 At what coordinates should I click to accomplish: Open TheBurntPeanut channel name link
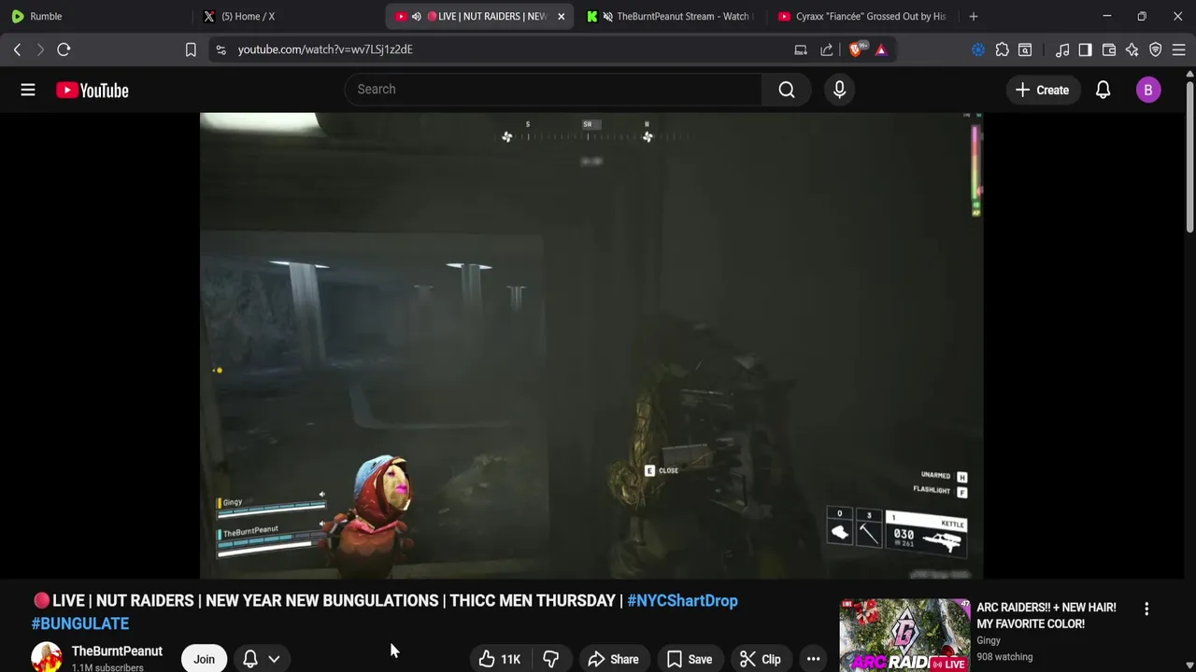pyautogui.click(x=117, y=651)
